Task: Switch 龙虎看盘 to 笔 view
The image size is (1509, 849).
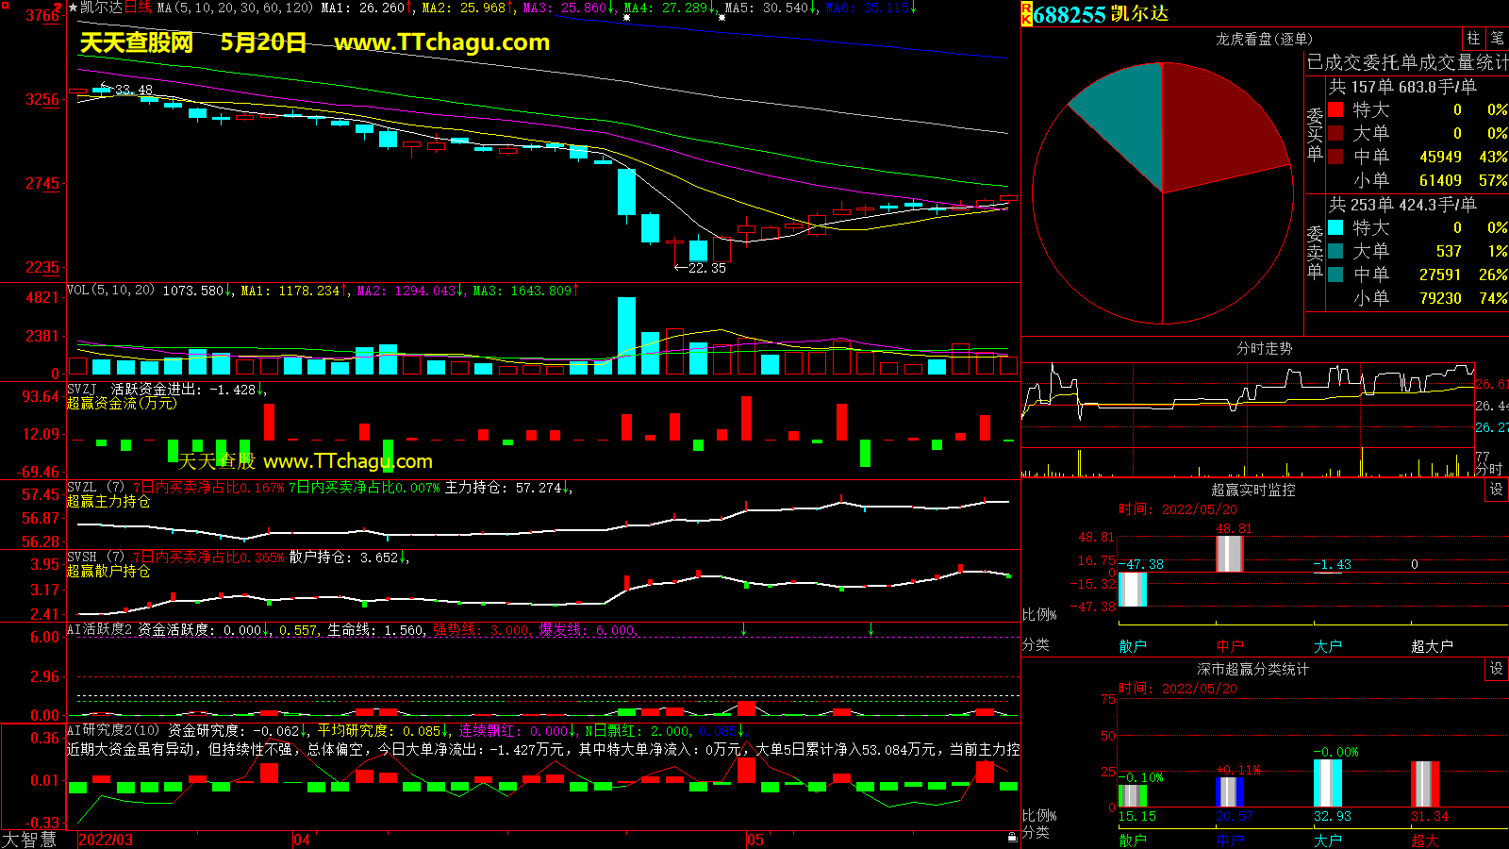Action: 1497,39
